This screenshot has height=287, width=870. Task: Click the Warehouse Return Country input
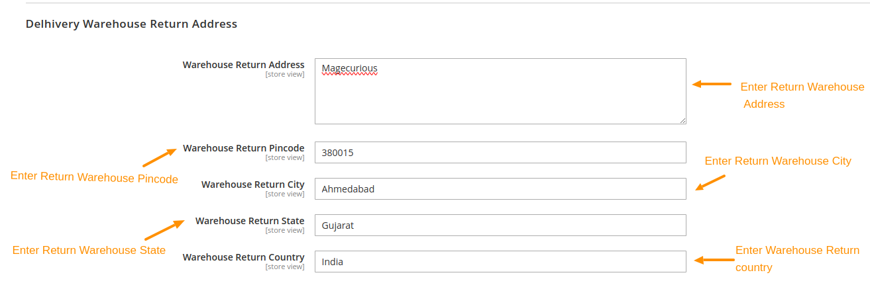(x=500, y=262)
